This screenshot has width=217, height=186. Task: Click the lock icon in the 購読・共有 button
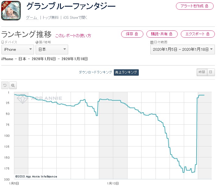coord(171,34)
